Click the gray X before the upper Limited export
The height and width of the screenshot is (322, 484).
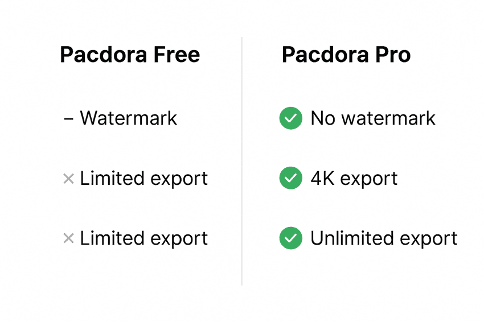68,179
